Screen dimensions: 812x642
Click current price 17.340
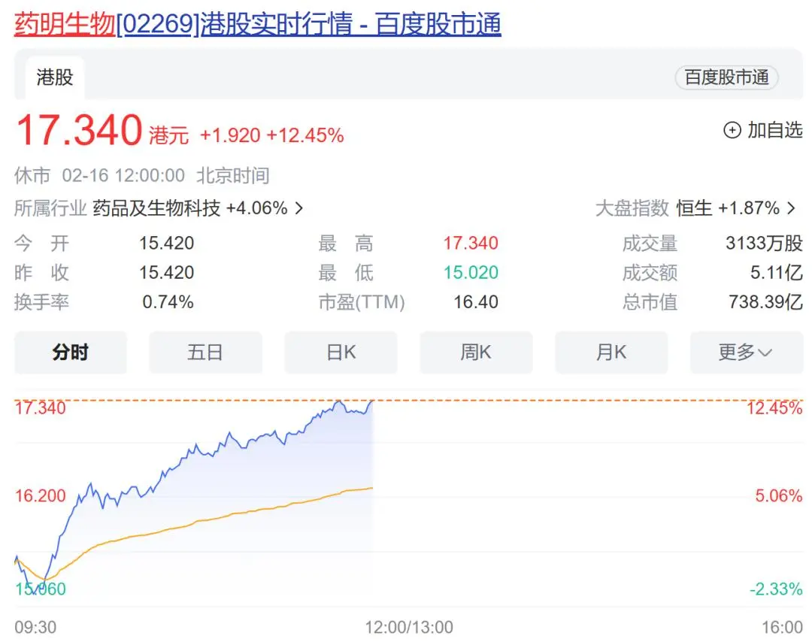pyautogui.click(x=79, y=129)
